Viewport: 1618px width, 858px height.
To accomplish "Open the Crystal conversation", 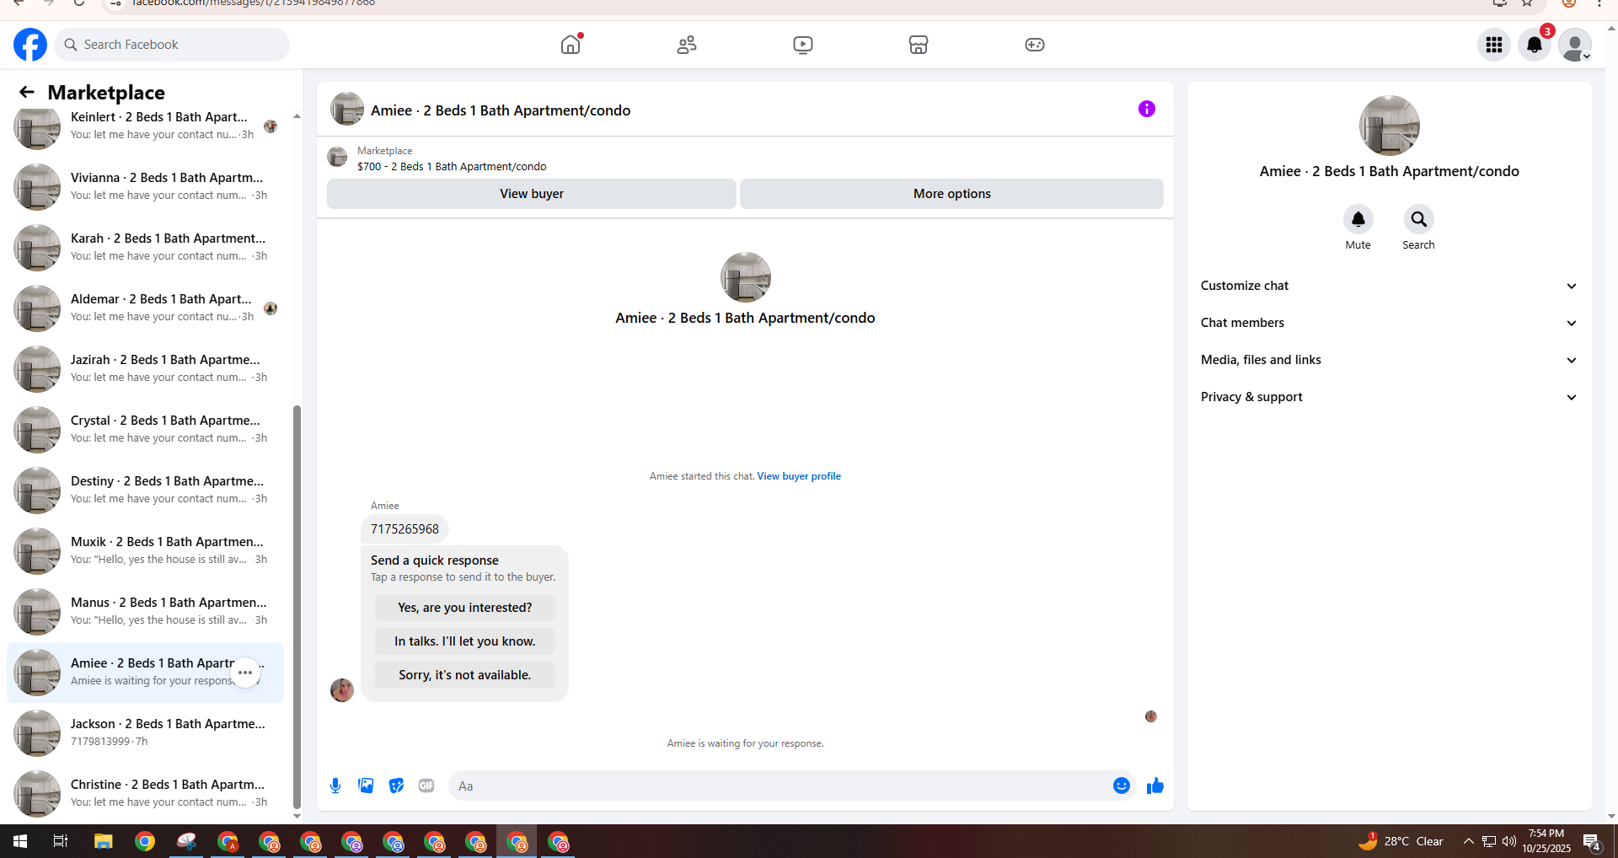I will [145, 430].
